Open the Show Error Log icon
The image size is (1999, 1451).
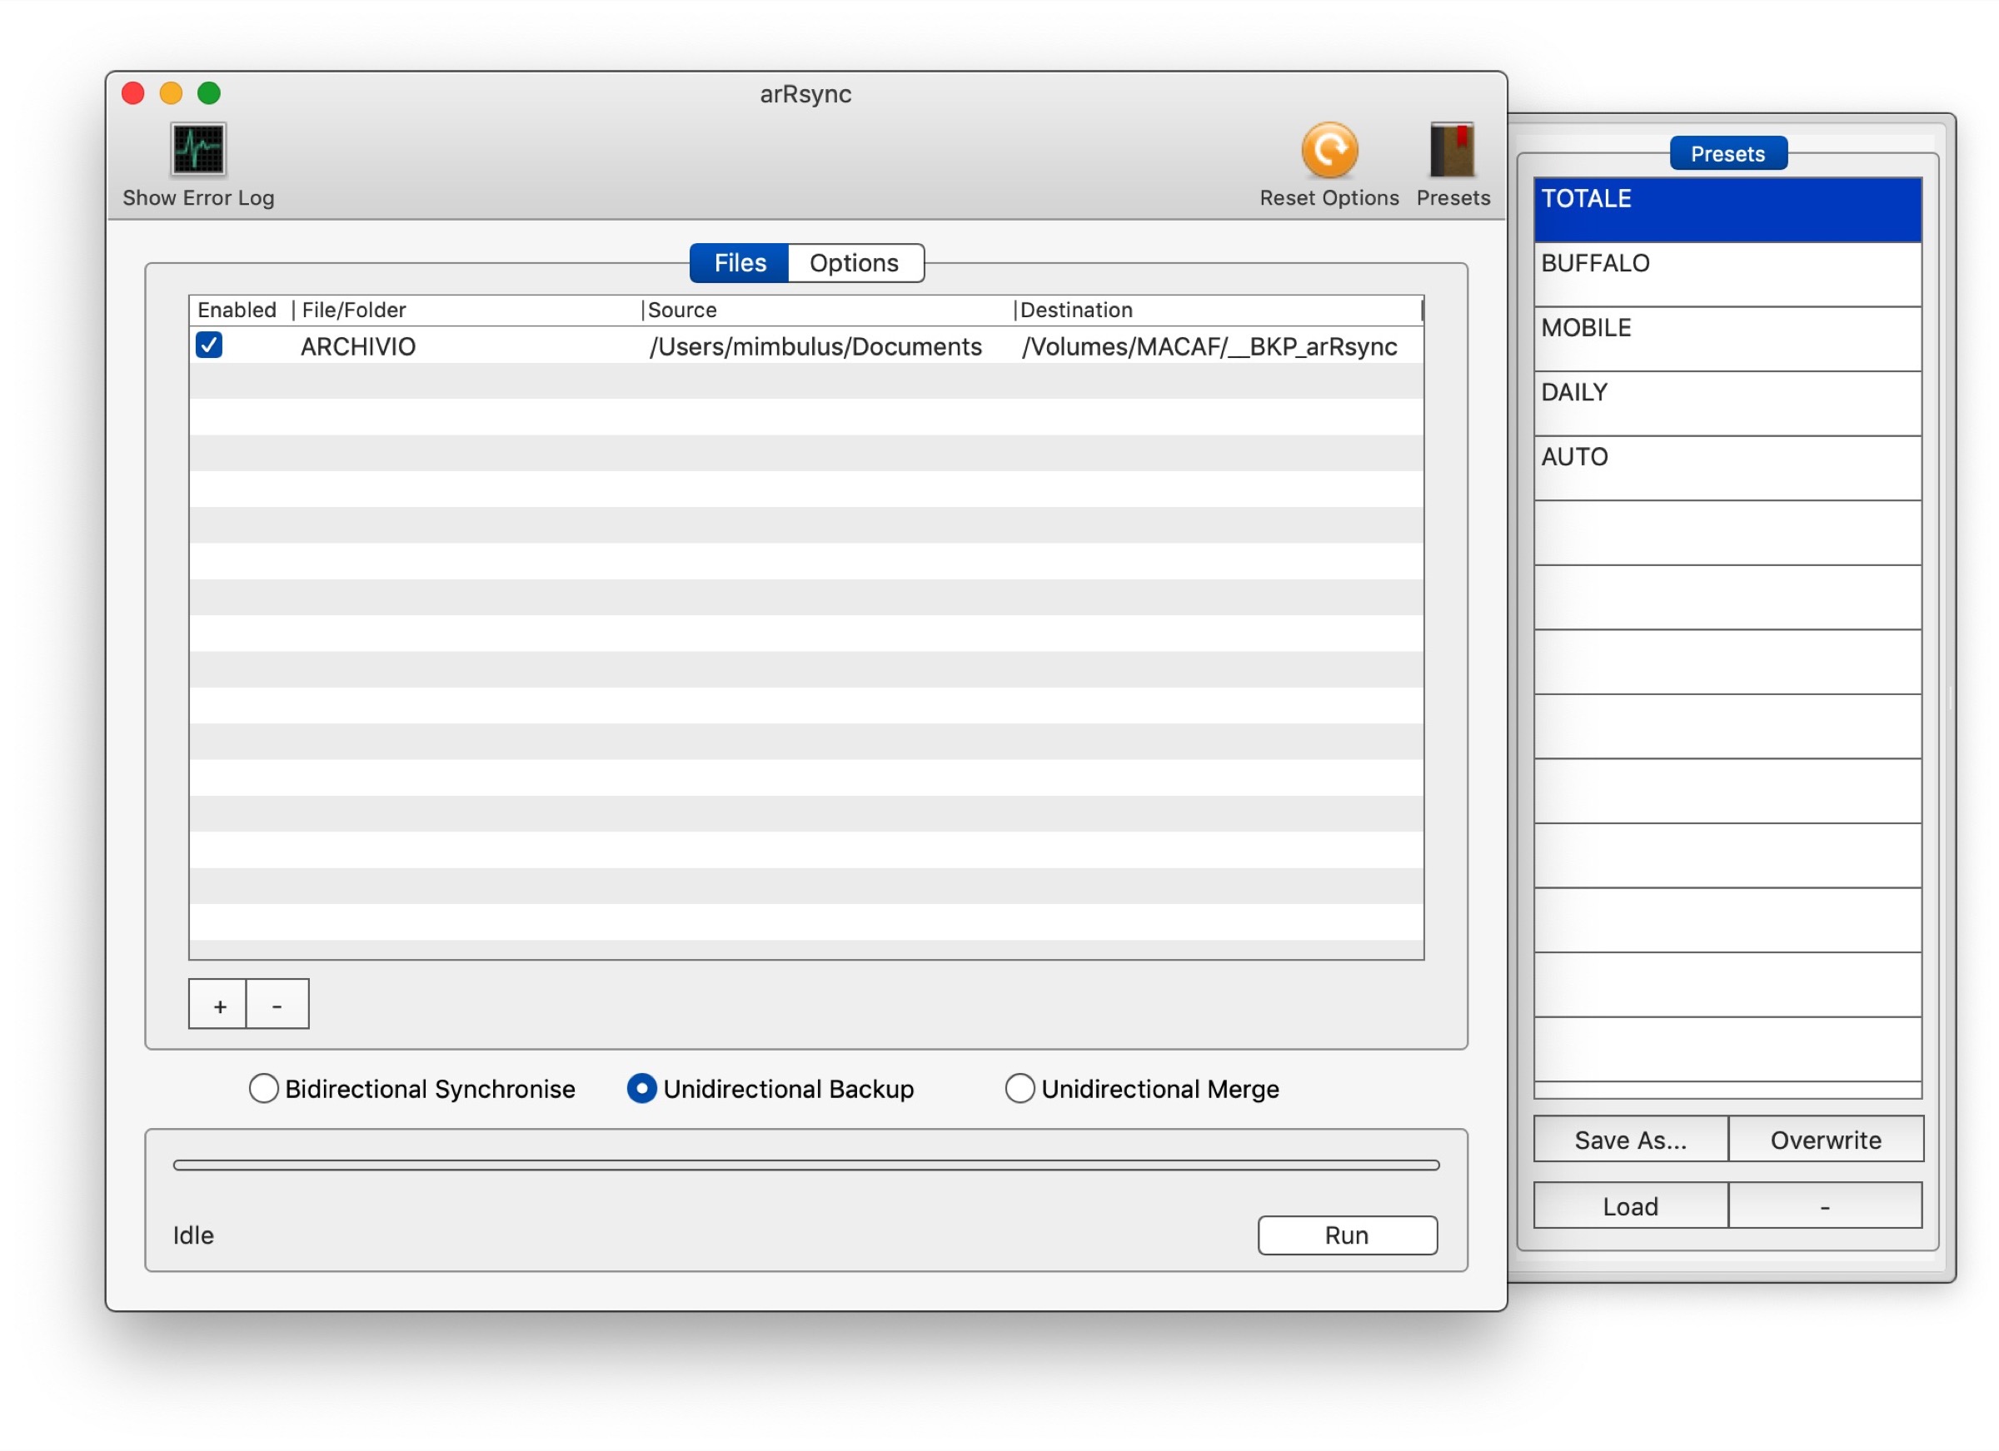(x=197, y=150)
